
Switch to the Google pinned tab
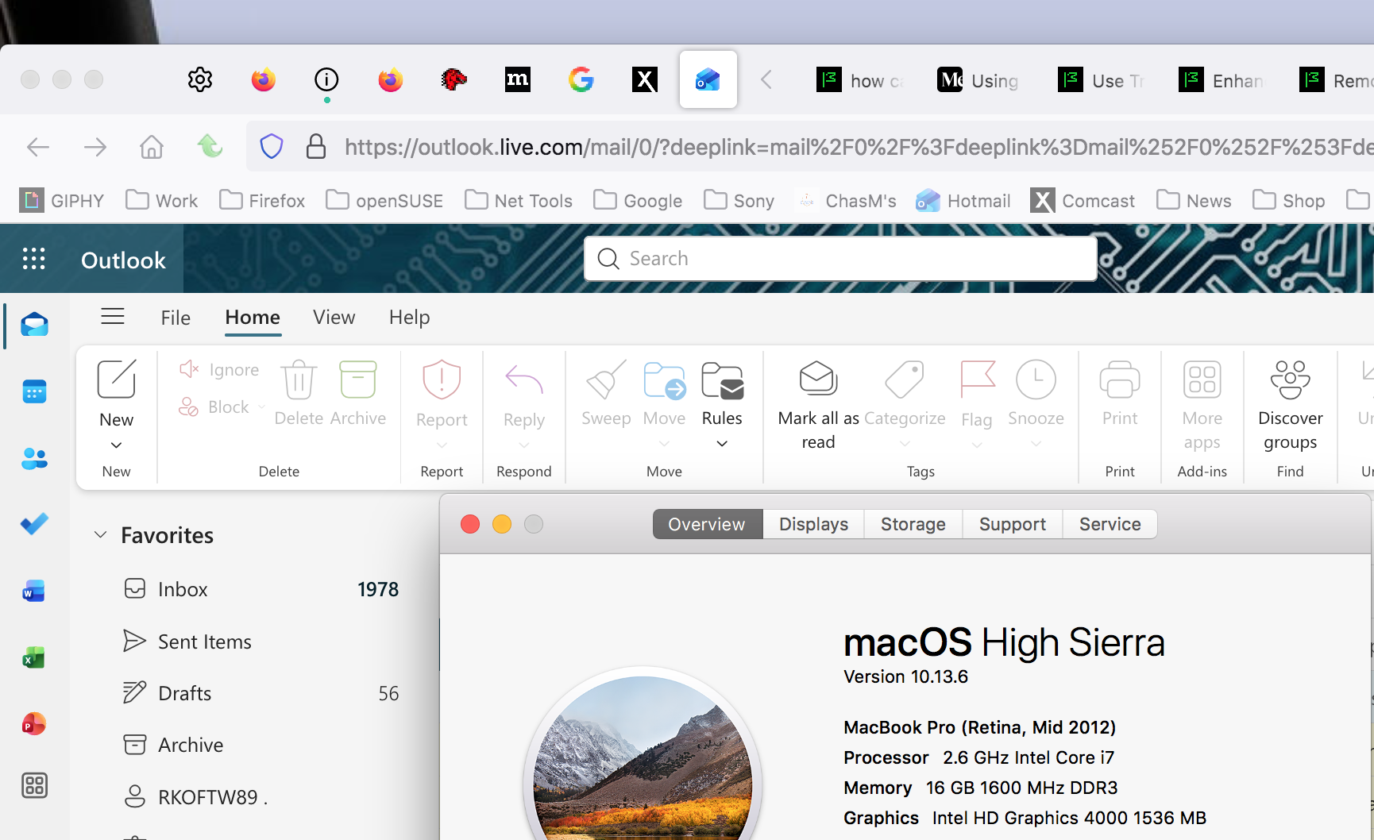(581, 79)
